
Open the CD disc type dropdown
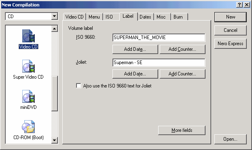[55, 16]
